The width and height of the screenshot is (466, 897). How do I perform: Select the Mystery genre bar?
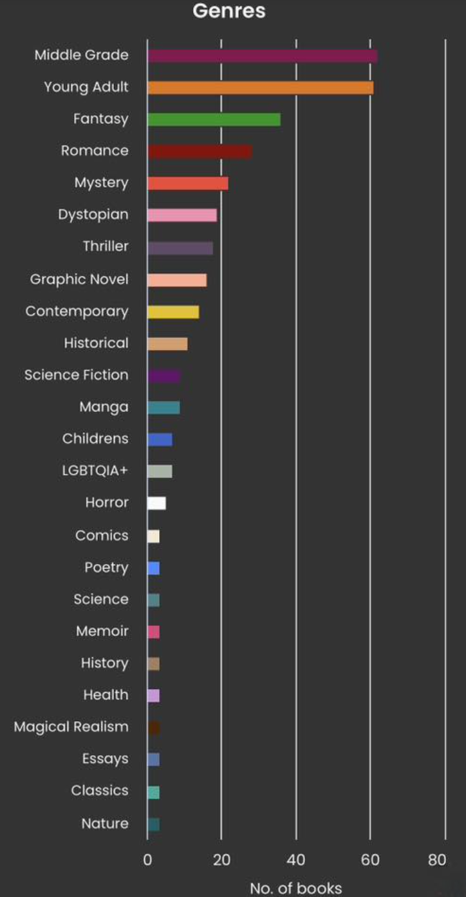[x=187, y=184]
